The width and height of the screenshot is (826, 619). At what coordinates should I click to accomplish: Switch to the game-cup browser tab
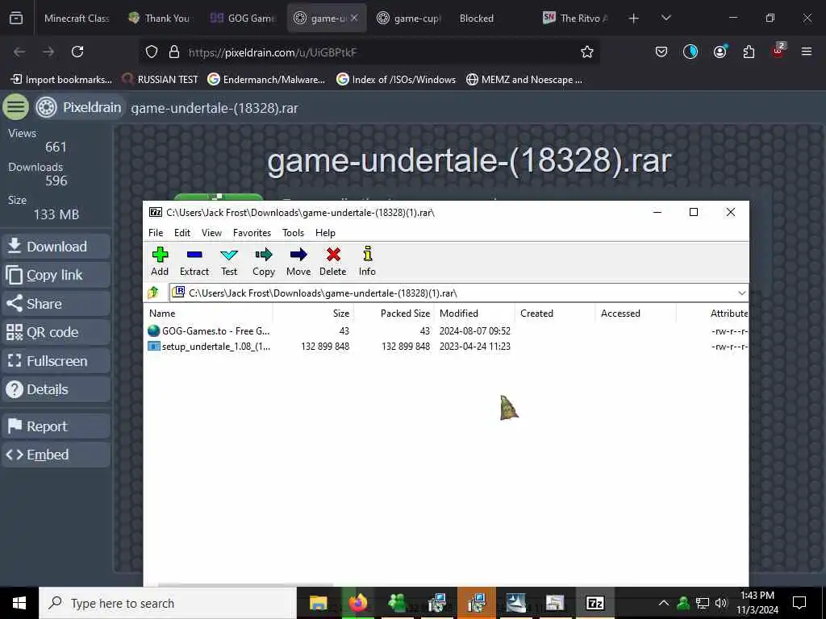click(x=409, y=19)
